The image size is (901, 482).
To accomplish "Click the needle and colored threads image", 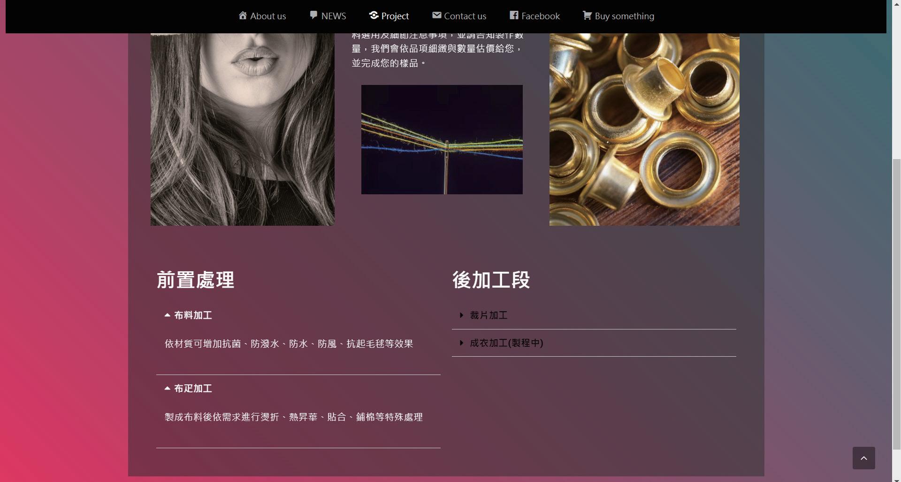I will coord(442,139).
